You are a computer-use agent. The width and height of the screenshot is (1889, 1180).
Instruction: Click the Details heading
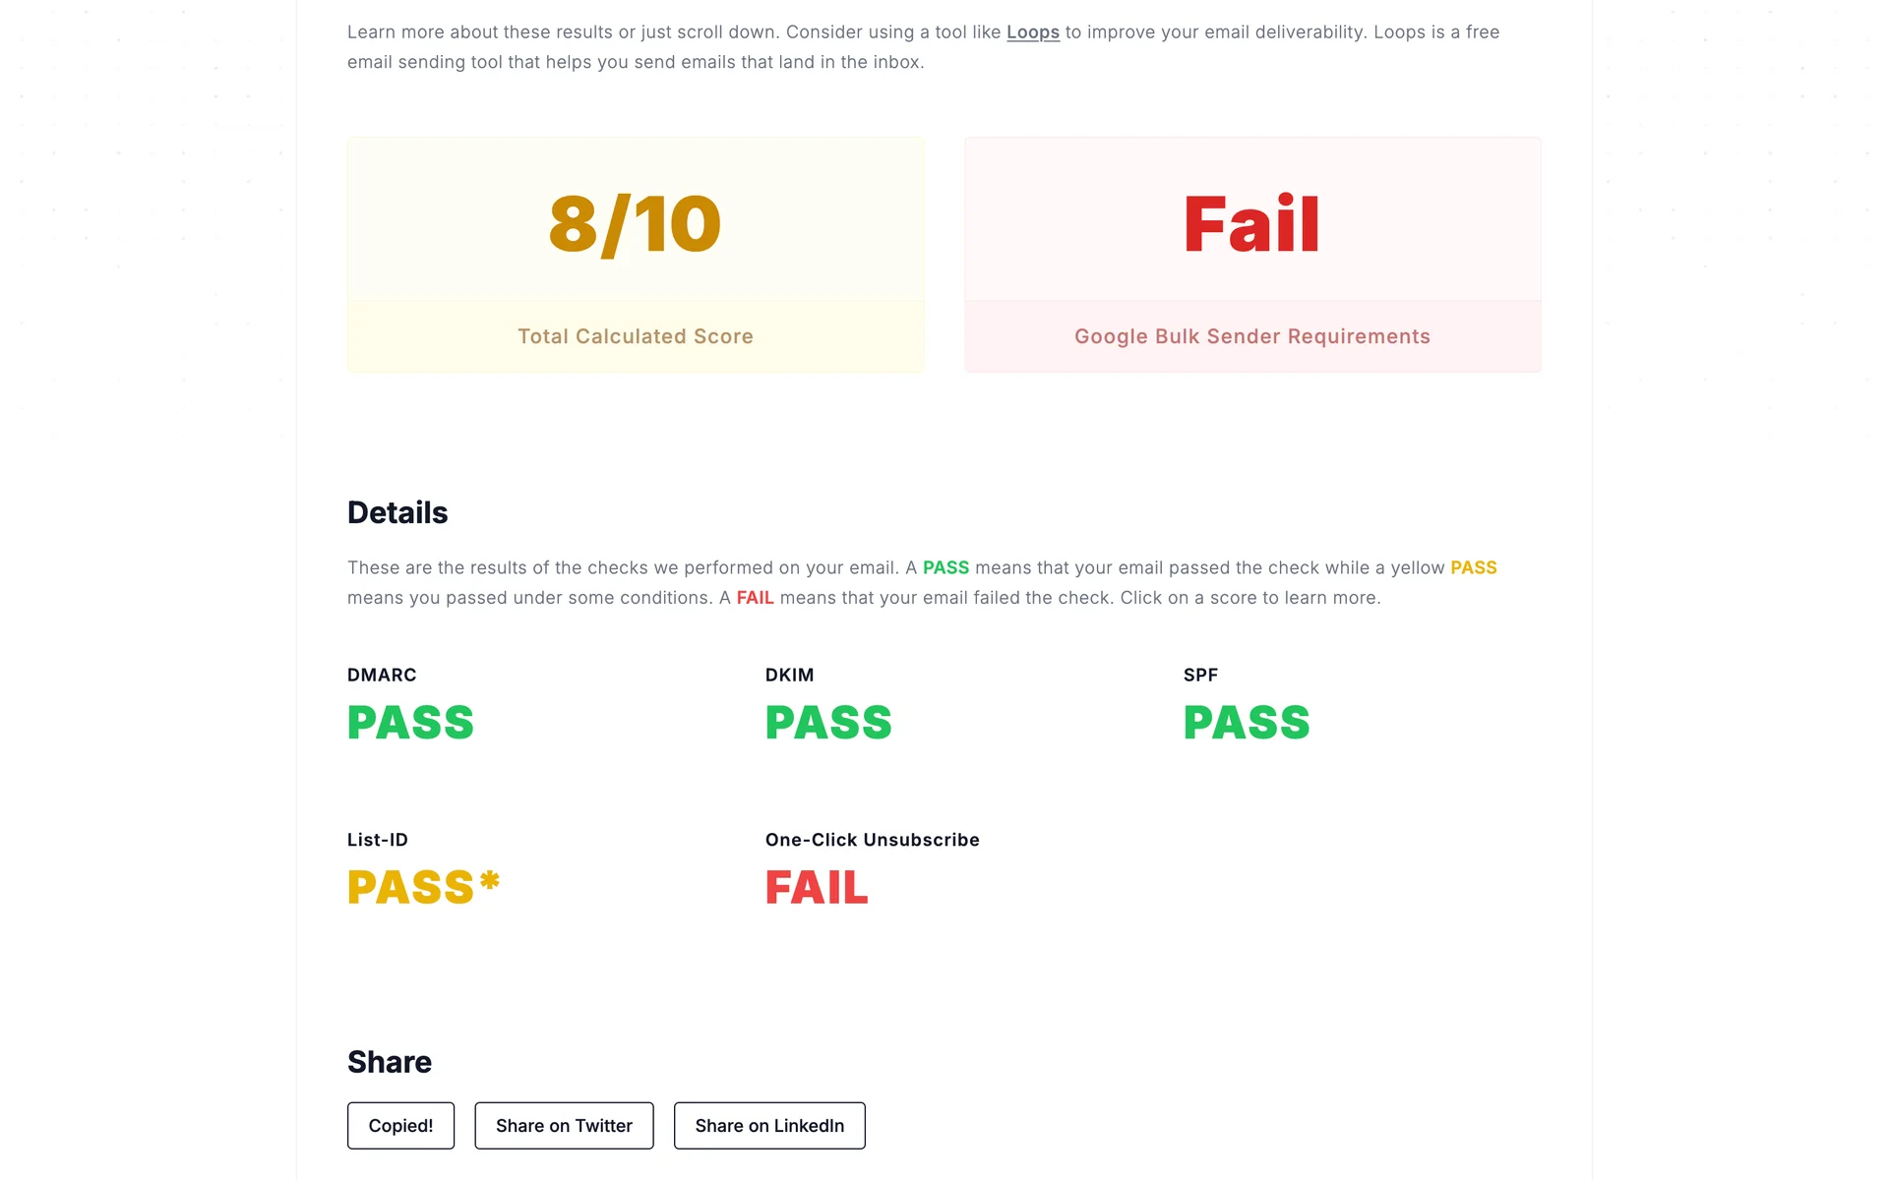[x=397, y=512]
